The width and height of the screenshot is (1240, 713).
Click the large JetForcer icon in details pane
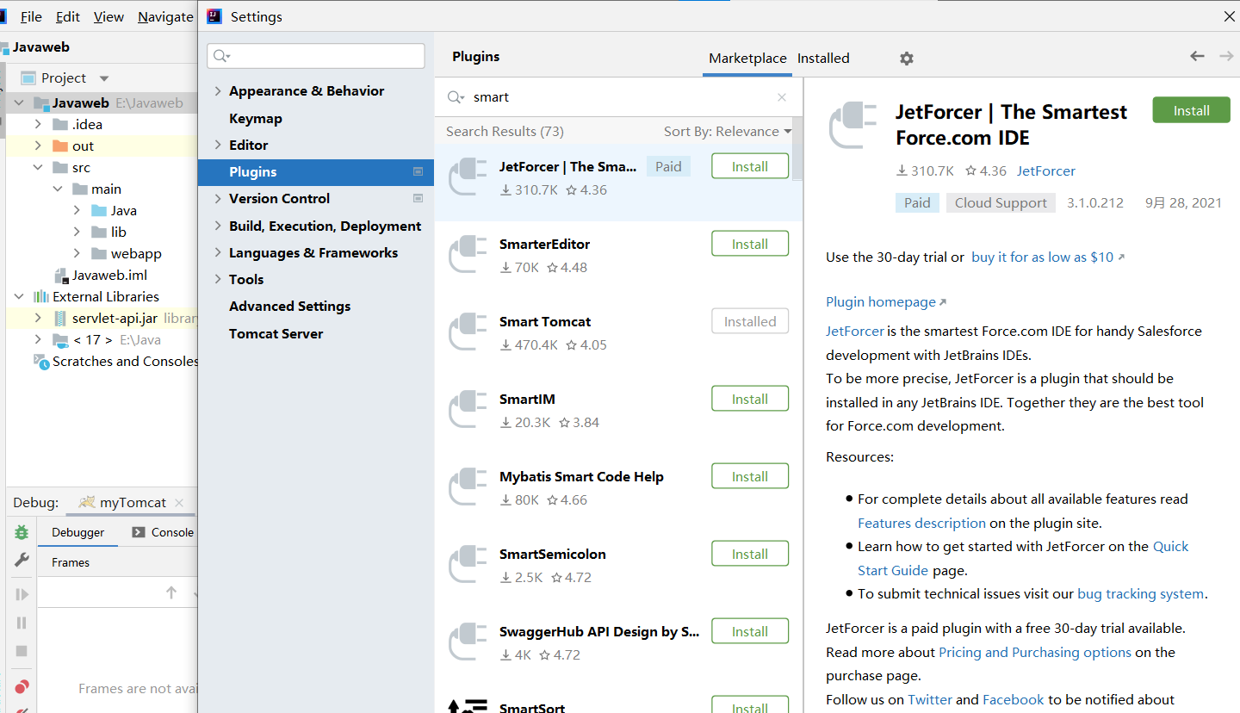pyautogui.click(x=852, y=126)
